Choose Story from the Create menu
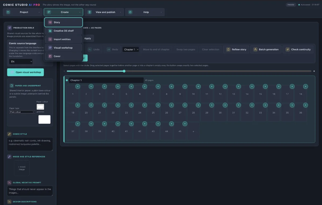The height and width of the screenshot is (205, 322). pos(64,22)
